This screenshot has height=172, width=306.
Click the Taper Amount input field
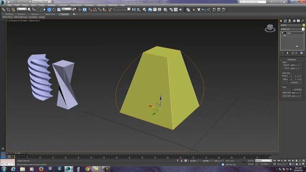294,65
